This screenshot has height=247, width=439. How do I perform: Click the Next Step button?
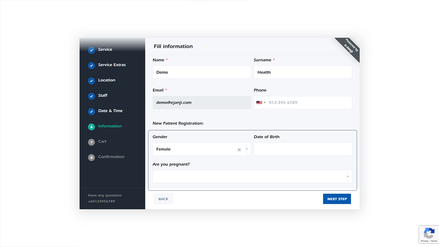(337, 199)
